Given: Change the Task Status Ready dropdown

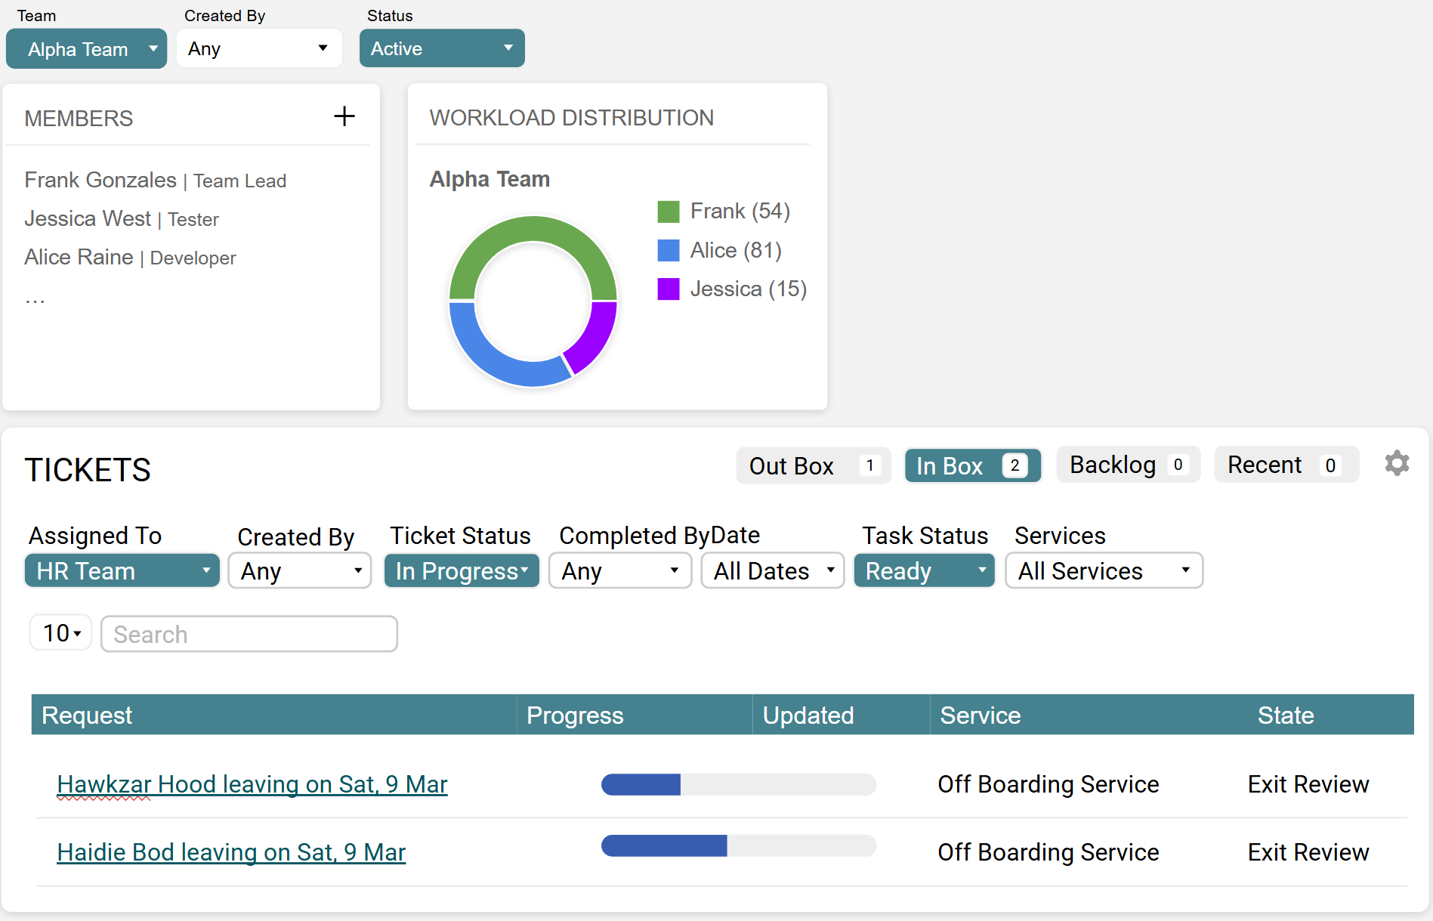Looking at the screenshot, I should coord(924,570).
